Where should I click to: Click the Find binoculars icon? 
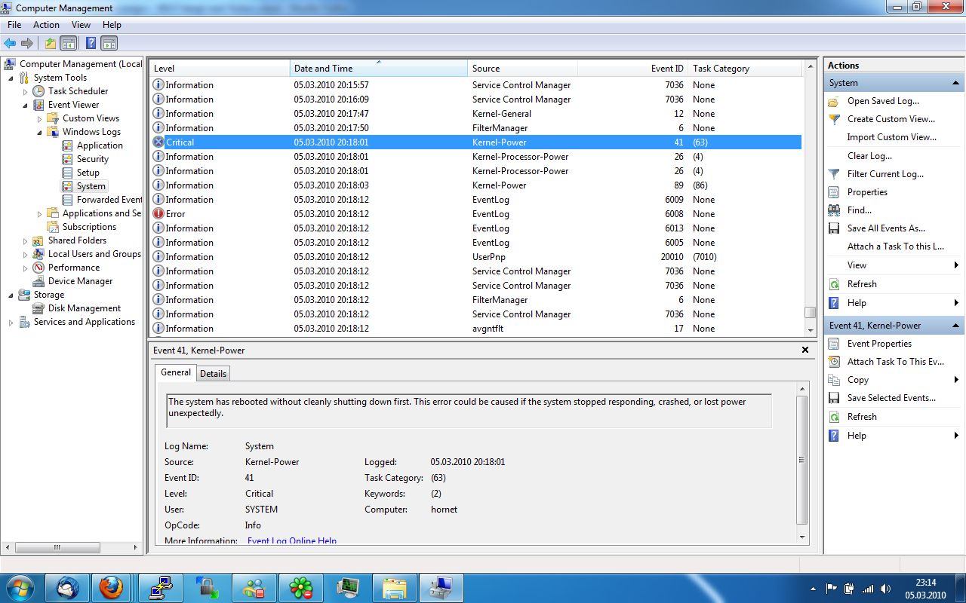click(x=834, y=210)
